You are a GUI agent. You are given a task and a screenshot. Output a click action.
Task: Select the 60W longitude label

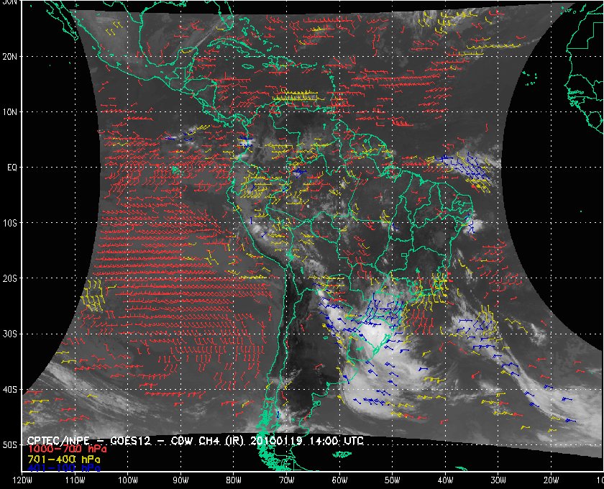(339, 480)
